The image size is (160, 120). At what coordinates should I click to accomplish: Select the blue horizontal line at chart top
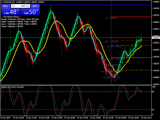click(96, 5)
